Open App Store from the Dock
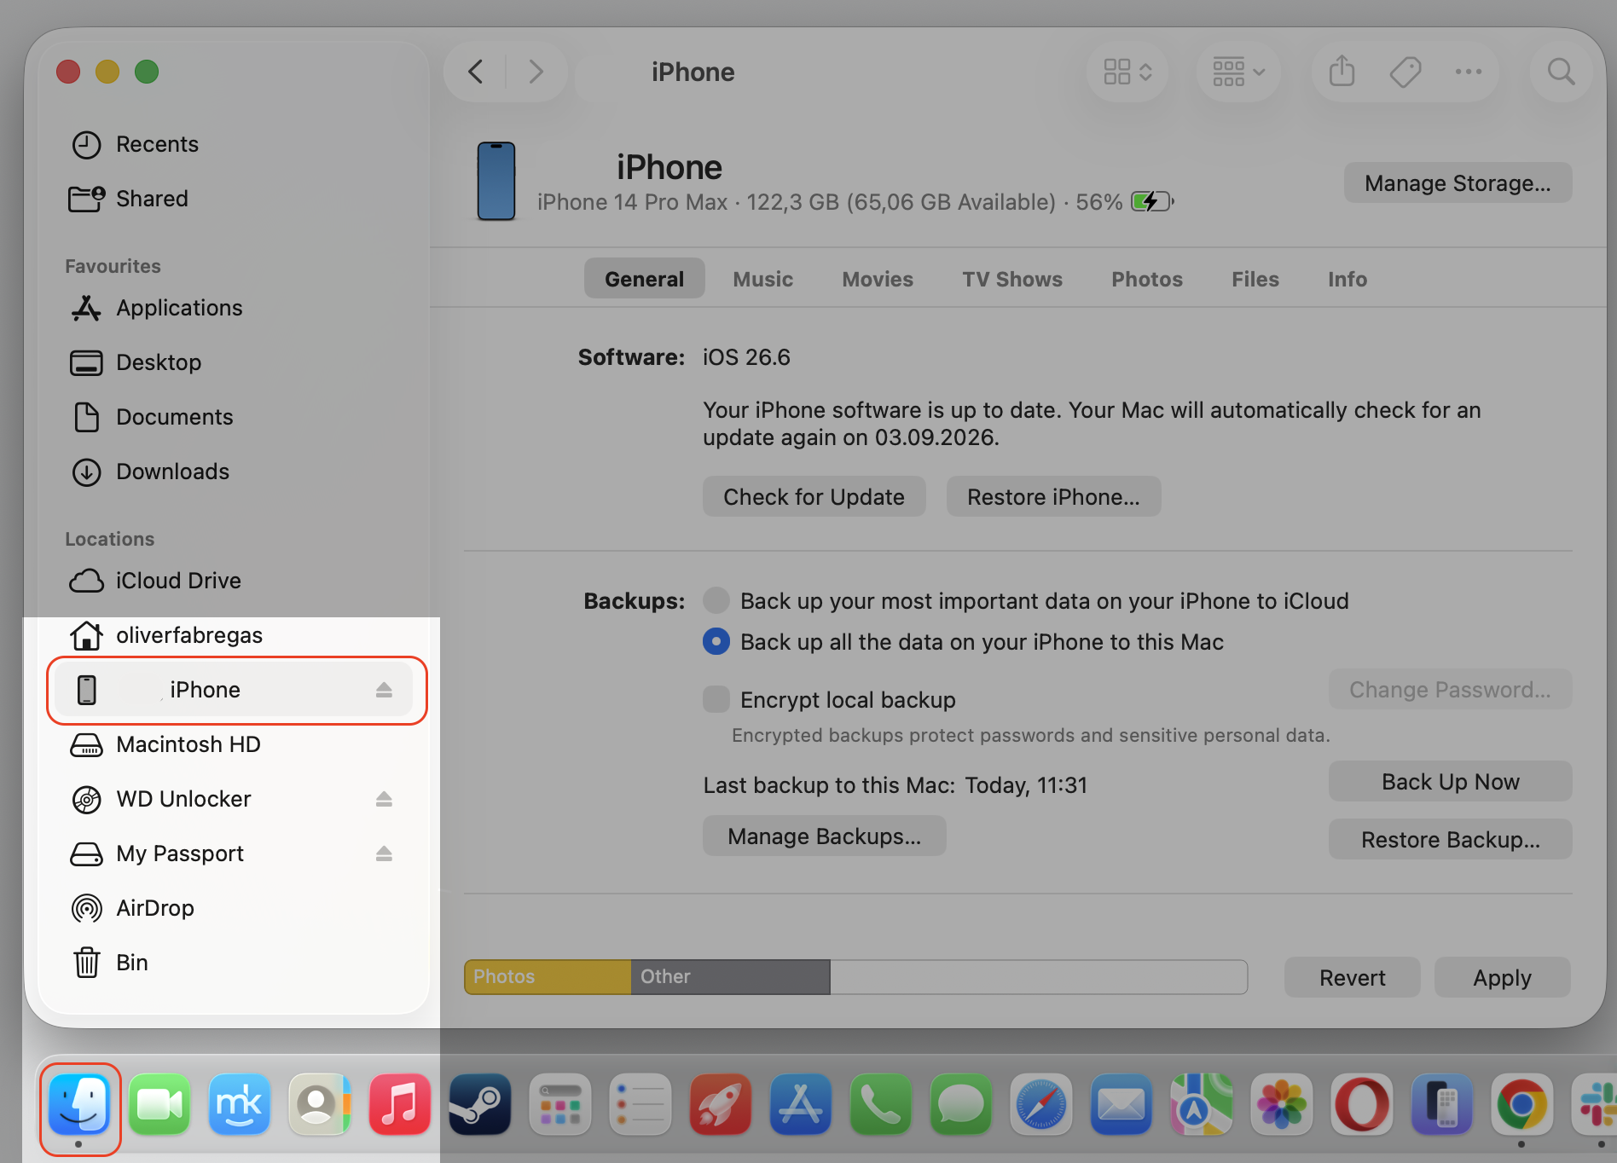Screen dimensions: 1617x1163 click(x=801, y=1105)
